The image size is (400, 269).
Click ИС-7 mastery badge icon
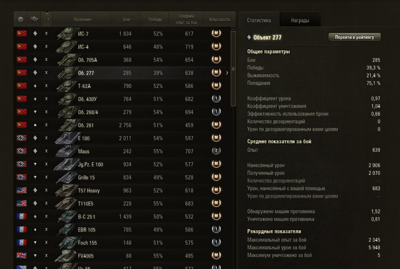pyautogui.click(x=216, y=33)
